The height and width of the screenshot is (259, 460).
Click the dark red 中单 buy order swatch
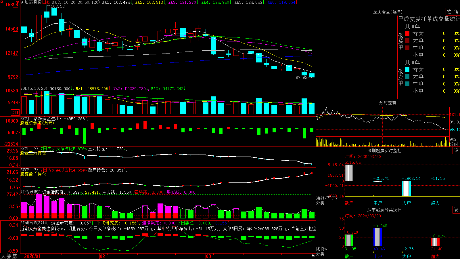coord(407,48)
